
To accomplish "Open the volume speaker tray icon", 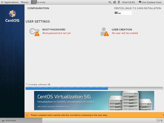I will 110,2.
